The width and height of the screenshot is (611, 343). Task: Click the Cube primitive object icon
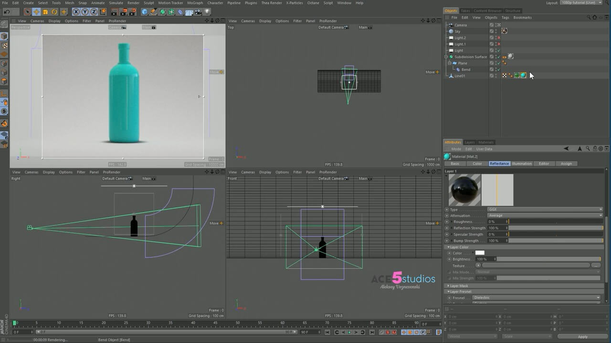pyautogui.click(x=145, y=12)
